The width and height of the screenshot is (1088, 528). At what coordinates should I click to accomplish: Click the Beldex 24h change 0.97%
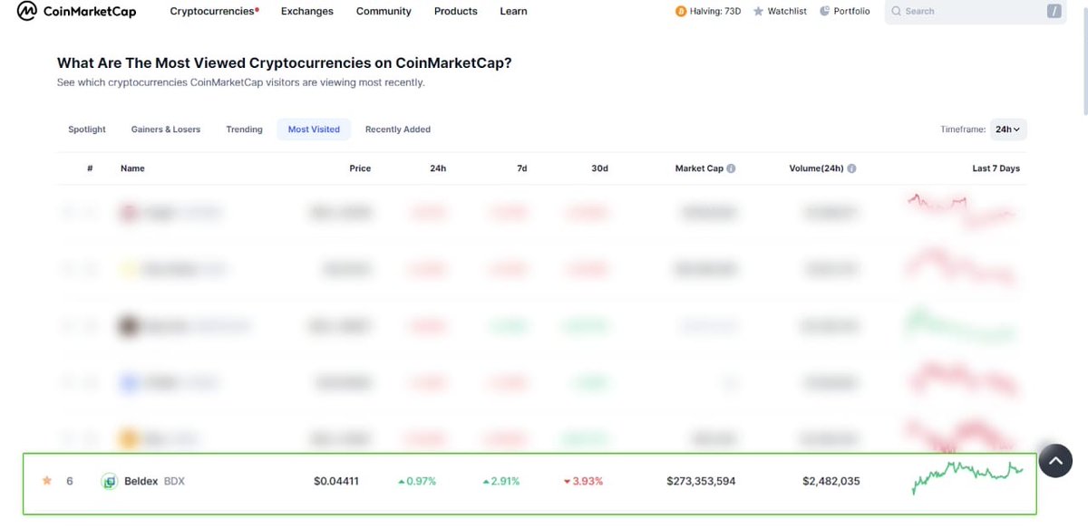pyautogui.click(x=417, y=481)
